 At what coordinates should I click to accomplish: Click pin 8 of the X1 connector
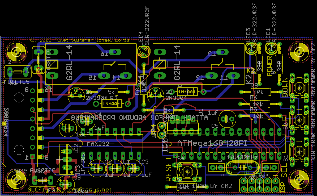pyautogui.click(x=33, y=91)
